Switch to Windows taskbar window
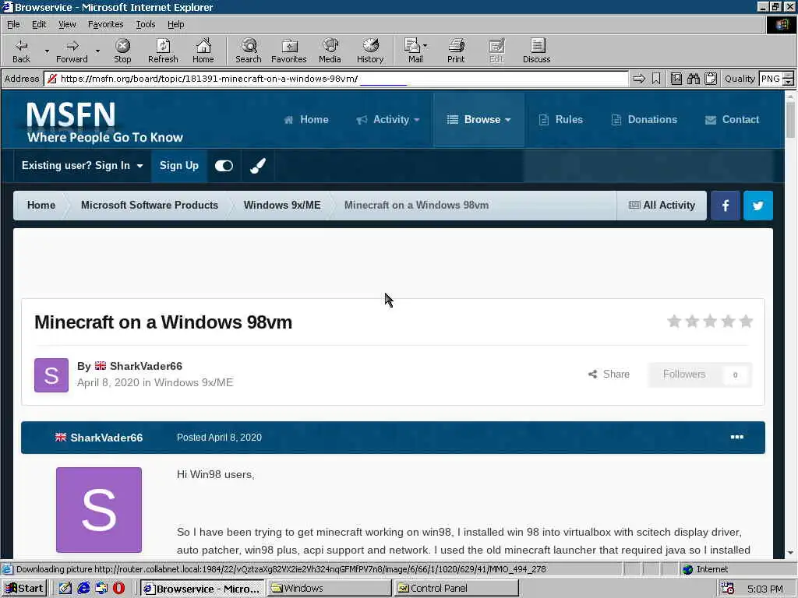Image resolution: width=798 pixels, height=598 pixels. pos(330,589)
